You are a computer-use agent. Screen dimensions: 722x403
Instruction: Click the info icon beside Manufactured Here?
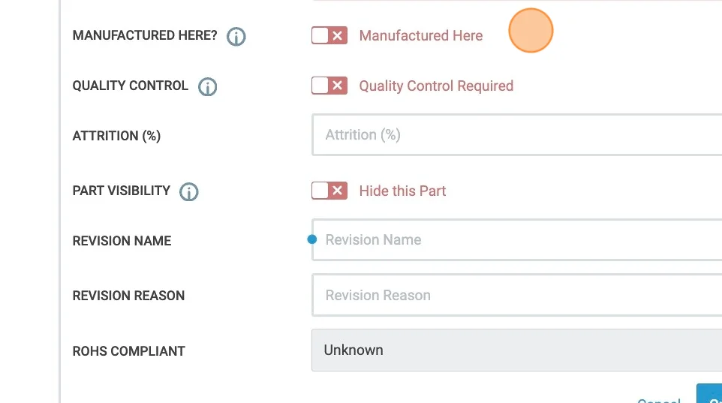(x=236, y=36)
